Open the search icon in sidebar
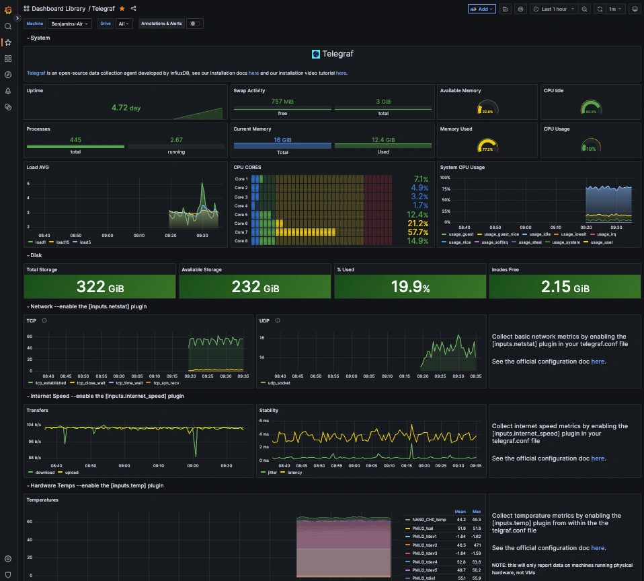The height and width of the screenshot is (581, 644). [x=8, y=26]
